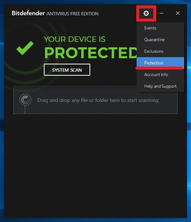Close the Bitdefender Antivirus window
191x222 pixels.
click(178, 13)
